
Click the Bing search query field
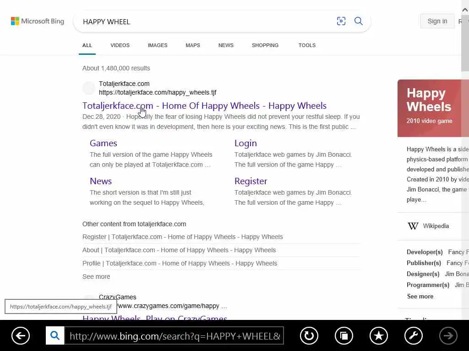207,22
